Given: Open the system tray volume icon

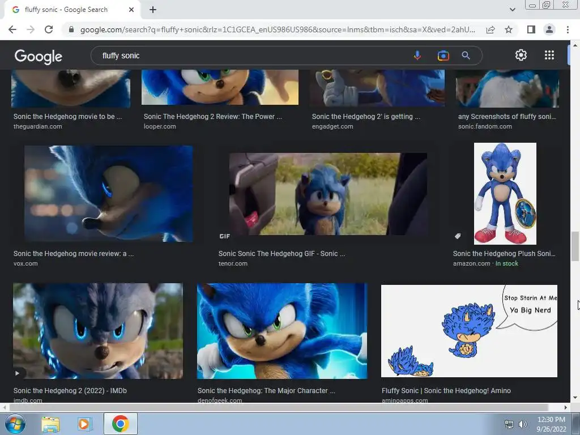Looking at the screenshot, I should [523, 424].
